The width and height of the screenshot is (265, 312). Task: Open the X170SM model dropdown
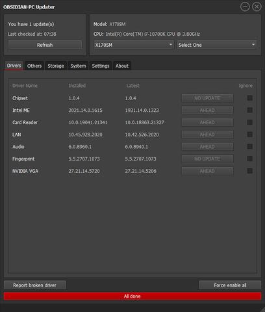(x=134, y=45)
